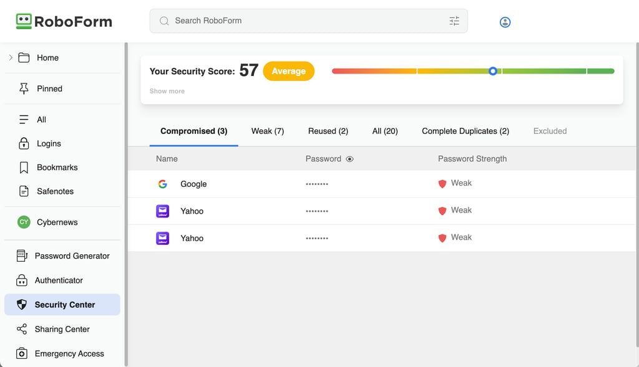Click the RoboForm logo

(x=64, y=22)
